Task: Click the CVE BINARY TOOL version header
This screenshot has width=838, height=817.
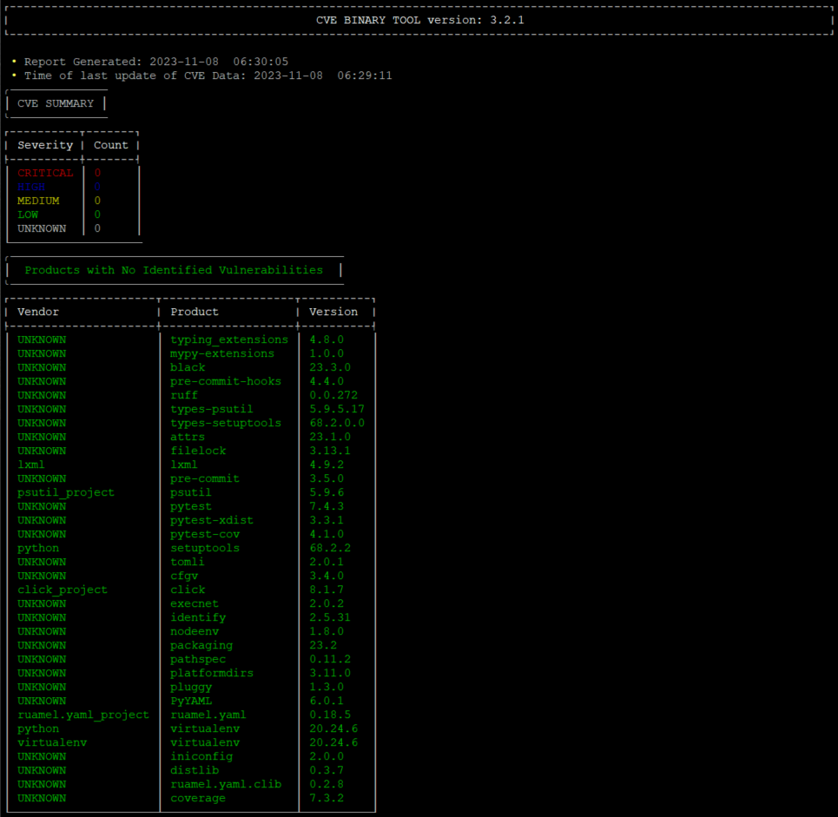Action: coord(419,20)
